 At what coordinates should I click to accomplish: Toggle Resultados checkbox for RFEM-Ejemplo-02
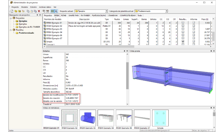183,26
